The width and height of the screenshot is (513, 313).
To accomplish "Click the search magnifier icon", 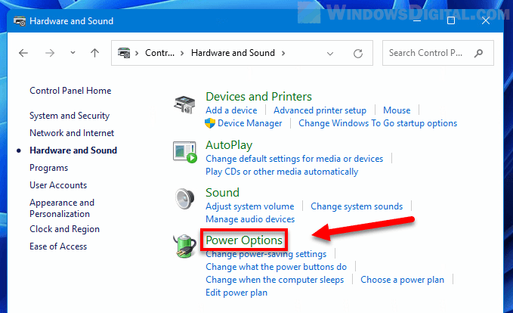I will tap(478, 53).
